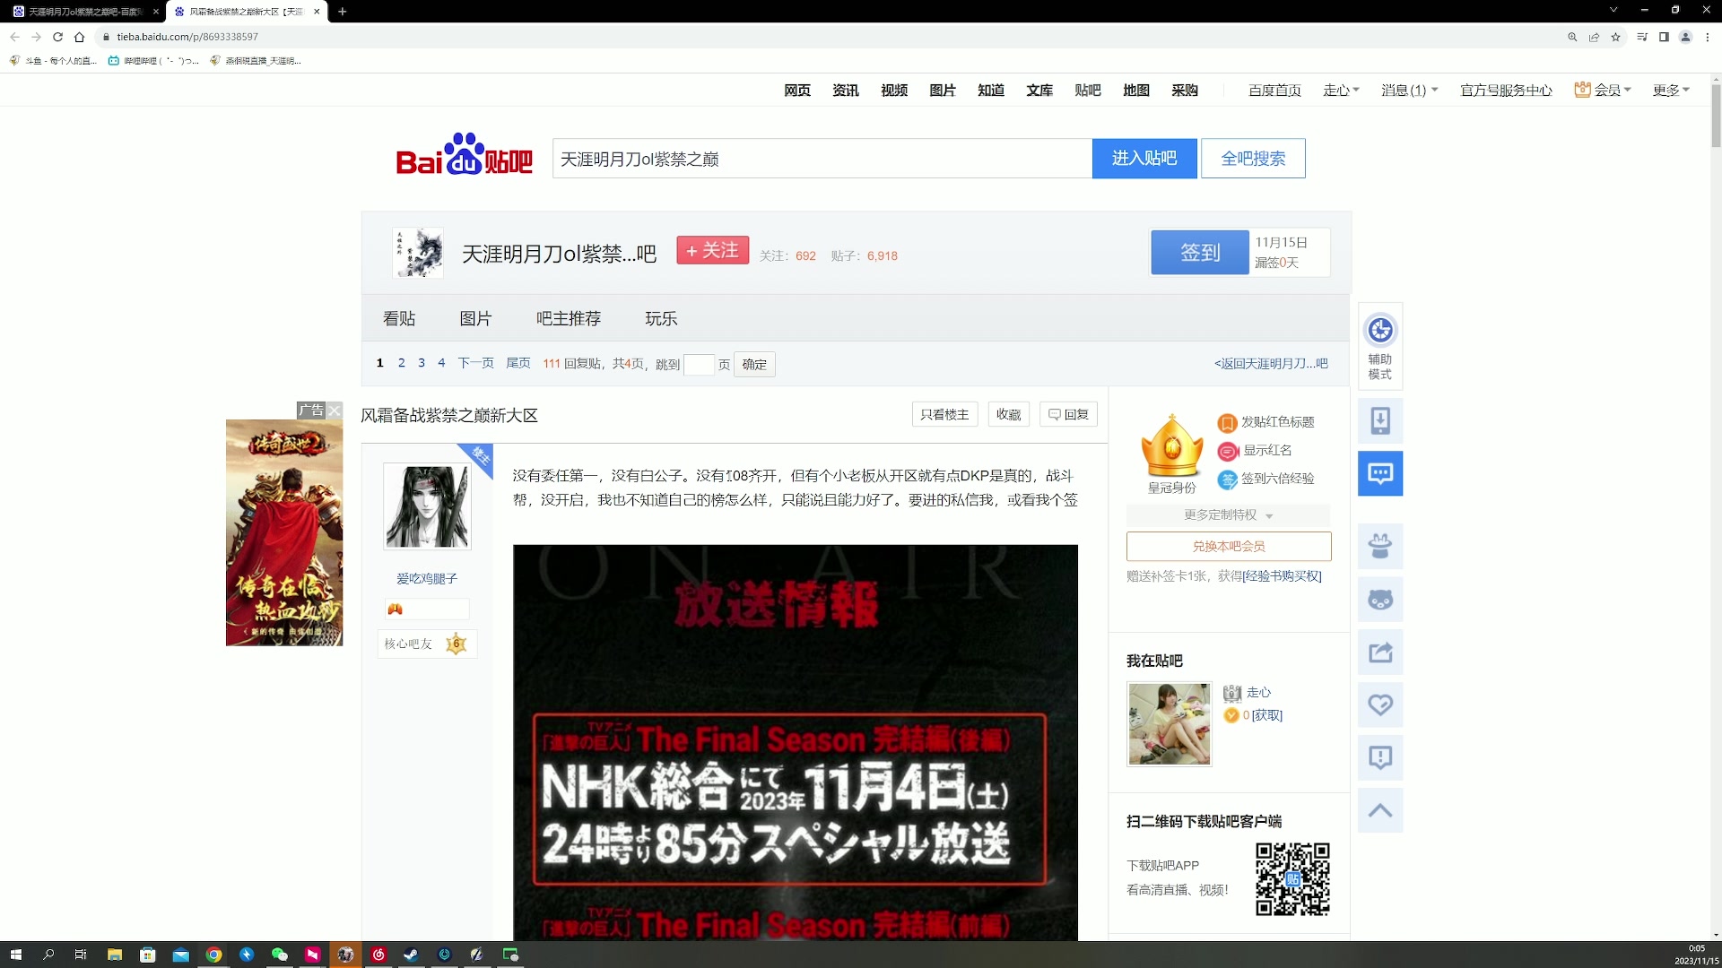Screen dimensions: 1722x968
Task: Select 知道 in top navigation
Action: point(991,90)
